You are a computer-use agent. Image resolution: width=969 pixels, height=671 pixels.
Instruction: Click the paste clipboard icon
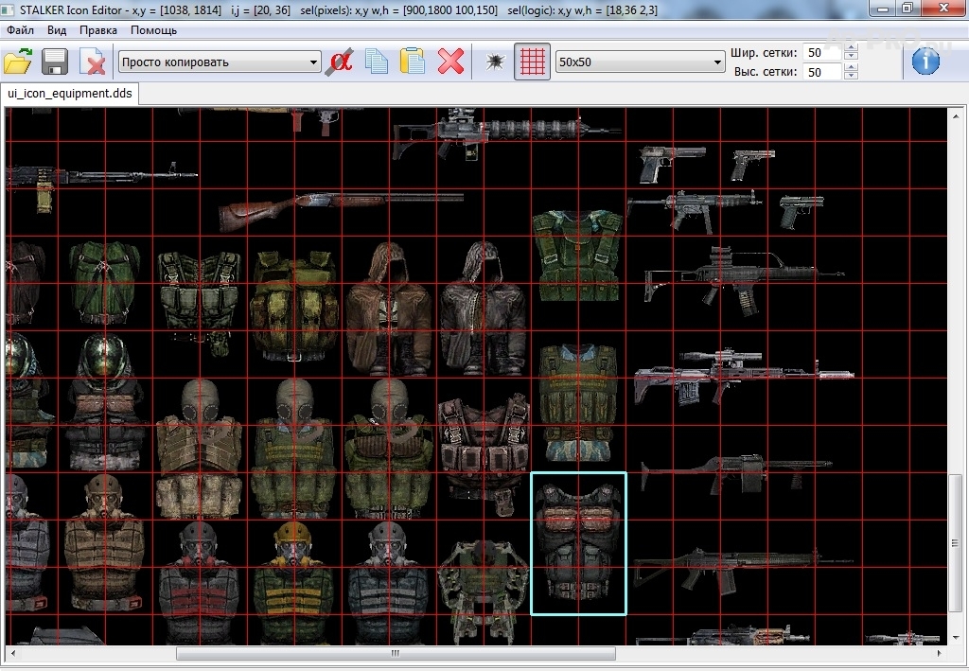pyautogui.click(x=413, y=62)
